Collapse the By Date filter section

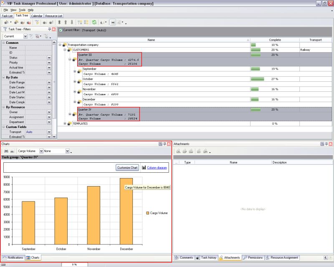click(x=3, y=77)
